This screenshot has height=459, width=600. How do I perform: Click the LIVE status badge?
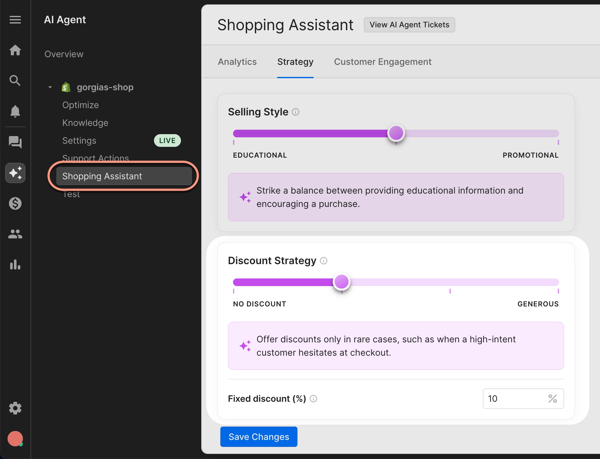click(167, 140)
